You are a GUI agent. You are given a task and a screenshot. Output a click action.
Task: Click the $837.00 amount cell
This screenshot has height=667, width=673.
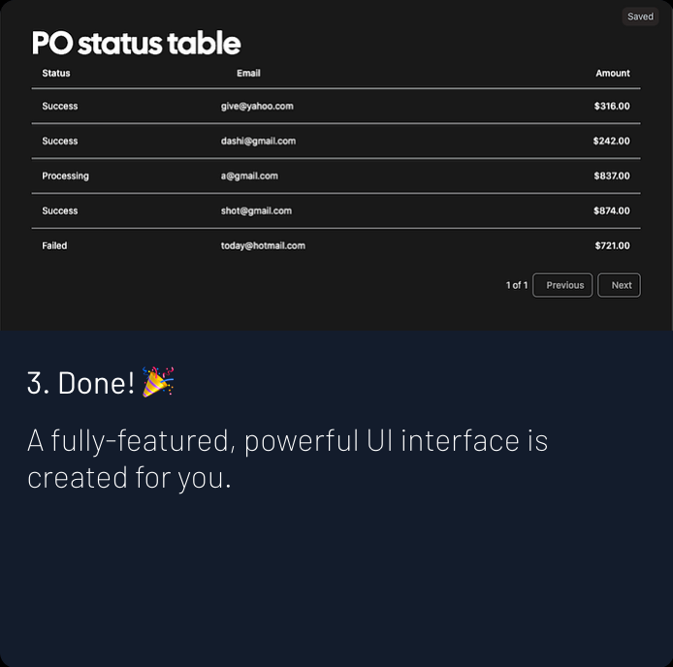click(x=612, y=176)
